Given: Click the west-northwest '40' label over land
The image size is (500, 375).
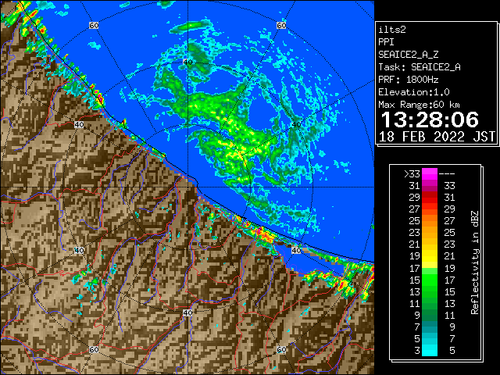Looking at the screenshot, I should (x=79, y=124).
